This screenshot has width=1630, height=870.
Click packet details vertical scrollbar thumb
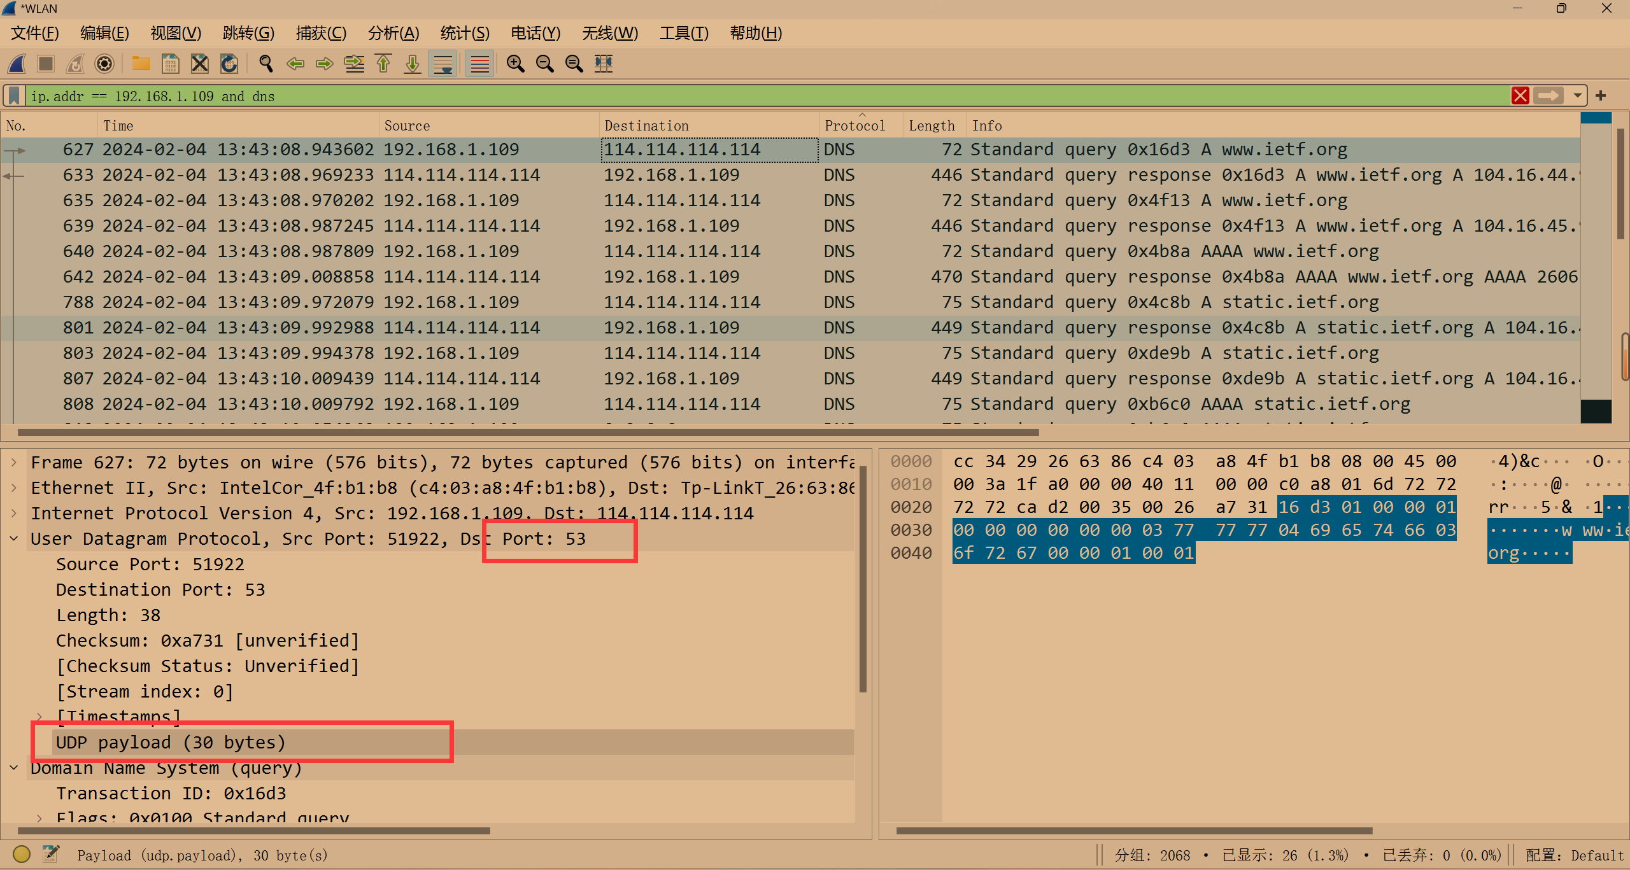863,579
